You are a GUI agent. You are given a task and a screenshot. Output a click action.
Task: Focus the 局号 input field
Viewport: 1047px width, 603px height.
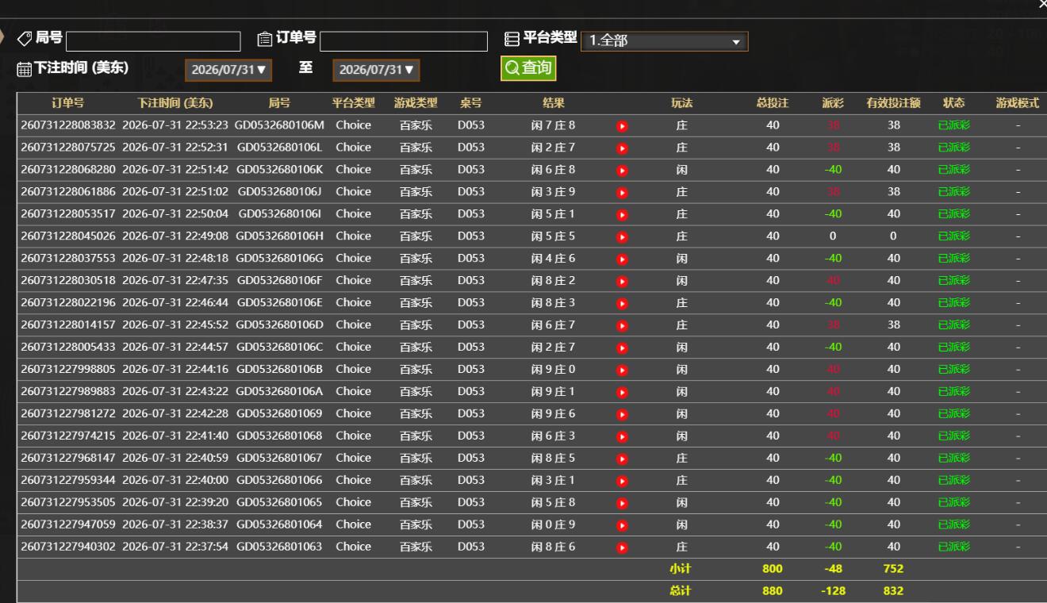pos(153,41)
